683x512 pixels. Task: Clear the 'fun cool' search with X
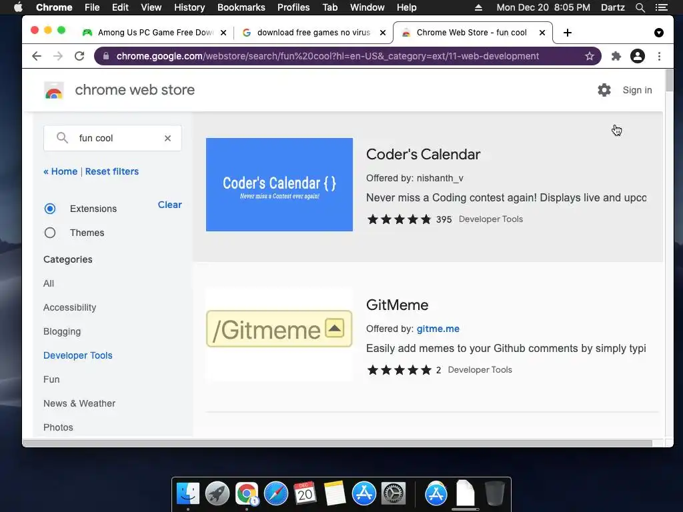(x=167, y=138)
